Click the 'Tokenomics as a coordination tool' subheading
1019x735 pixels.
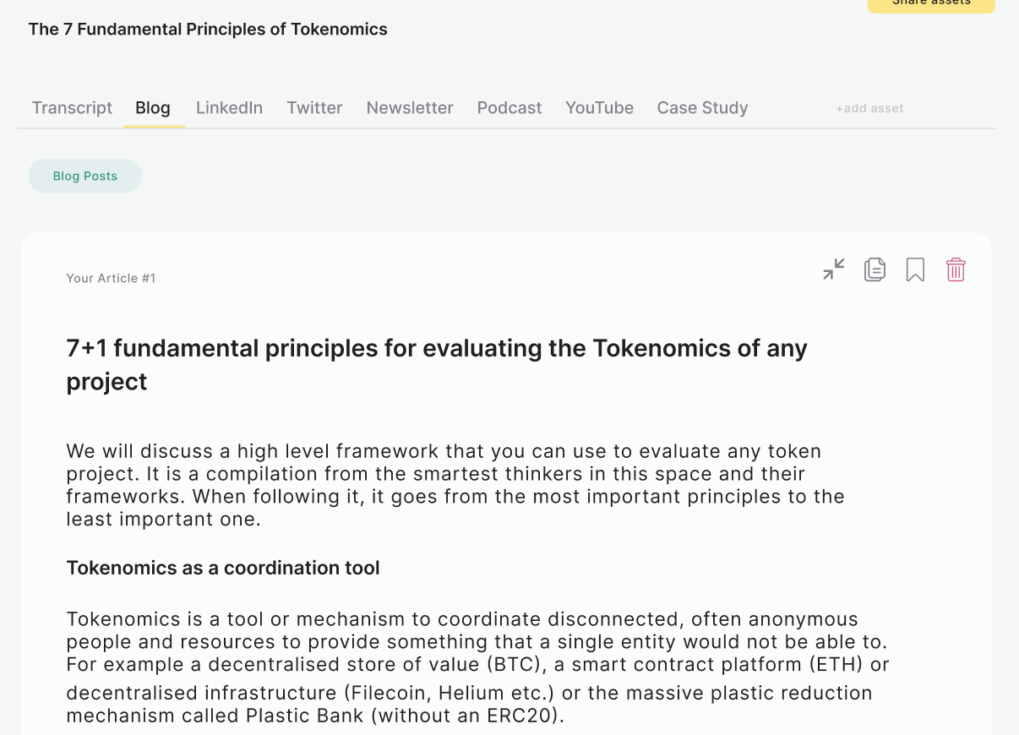click(223, 568)
